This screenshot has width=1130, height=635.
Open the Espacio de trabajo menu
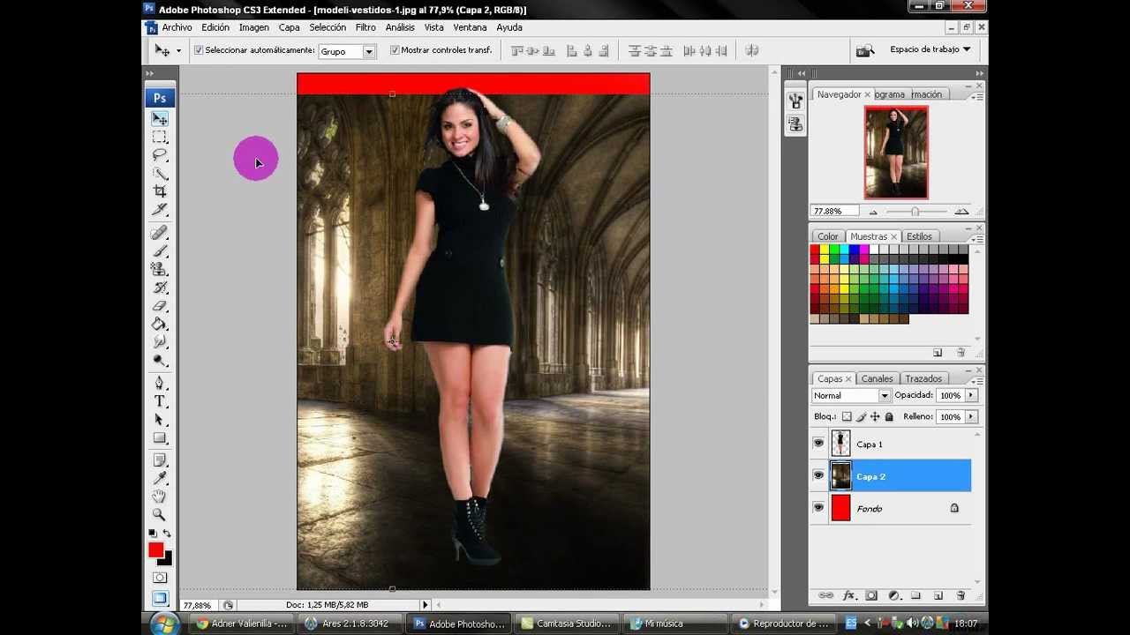[930, 49]
